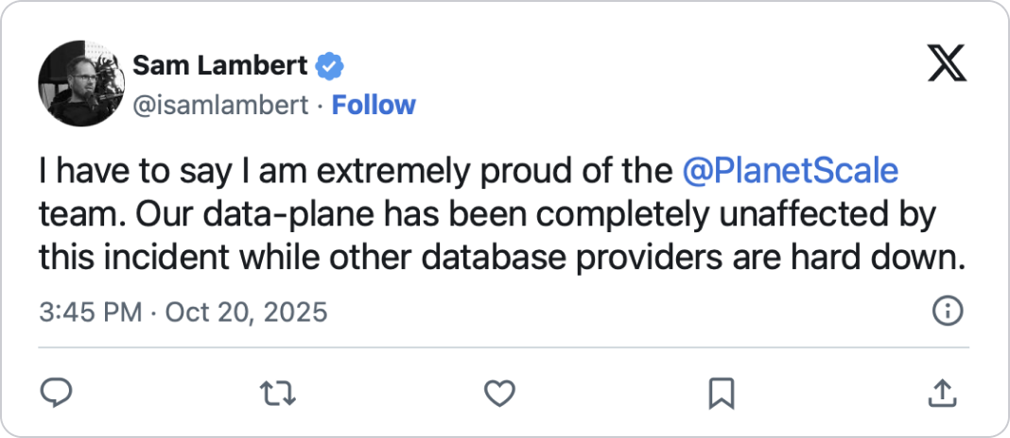Image resolution: width=1010 pixels, height=438 pixels.
Task: Open Sam Lambert's profile picture
Action: pos(80,85)
